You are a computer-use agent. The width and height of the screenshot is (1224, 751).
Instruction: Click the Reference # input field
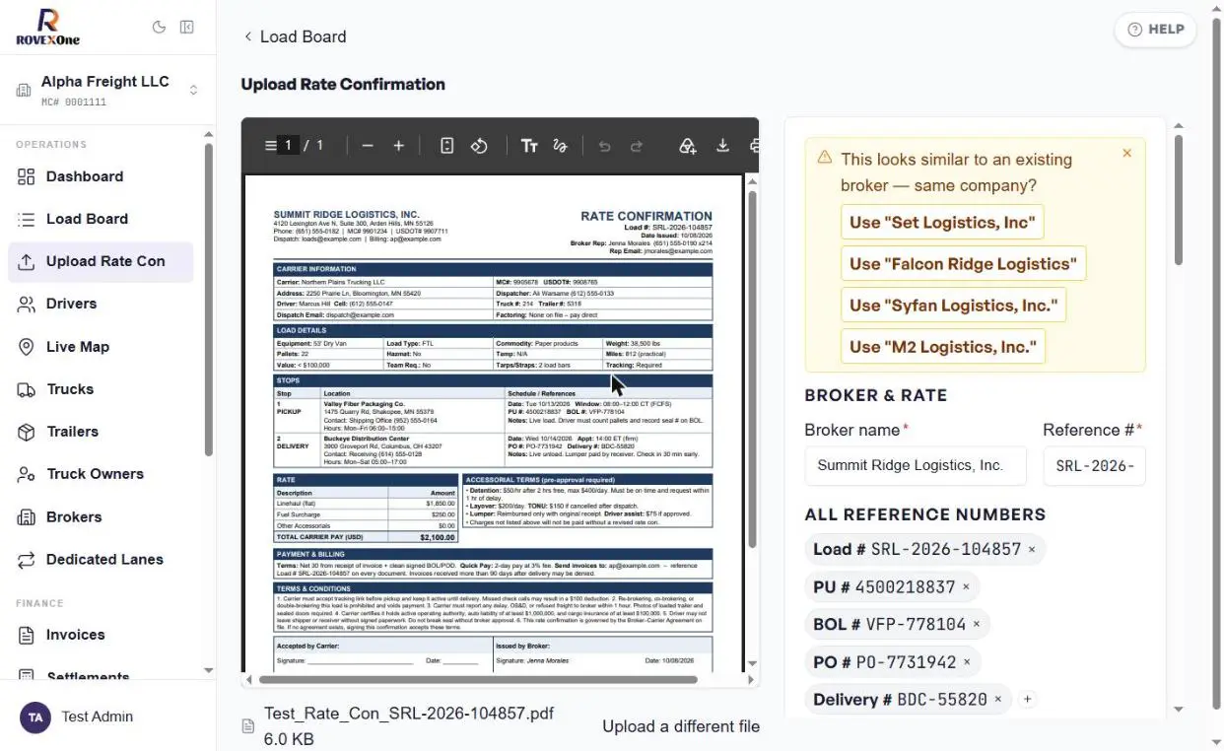pos(1095,466)
